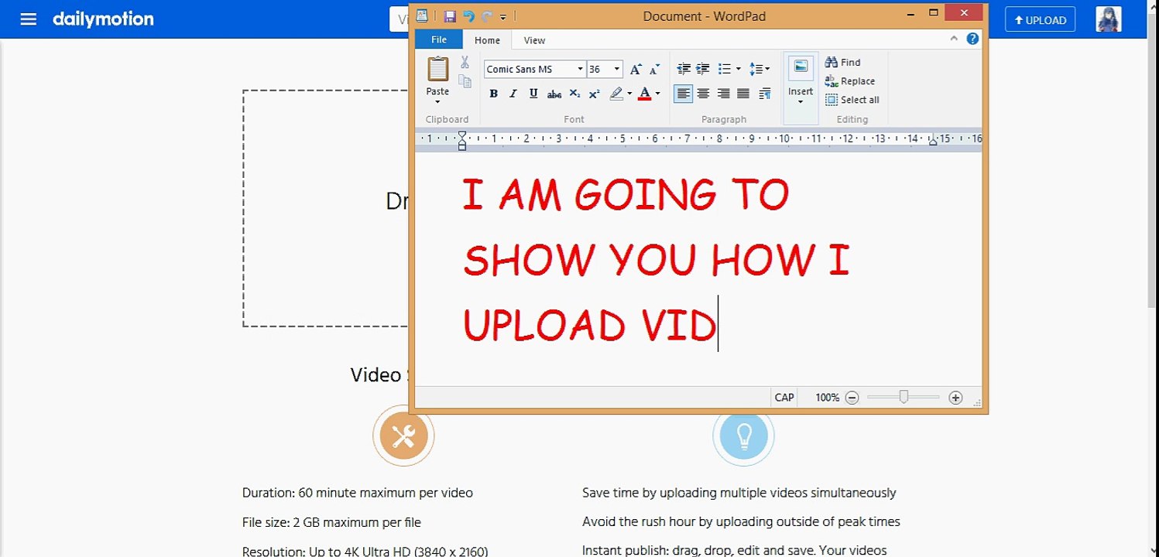The image size is (1159, 557).
Task: Open paragraph settings dialog icon
Action: click(x=764, y=94)
